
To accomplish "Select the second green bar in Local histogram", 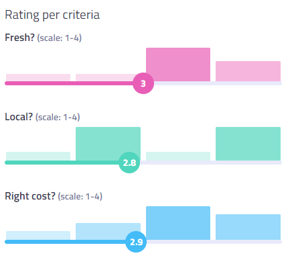I will click(108, 142).
